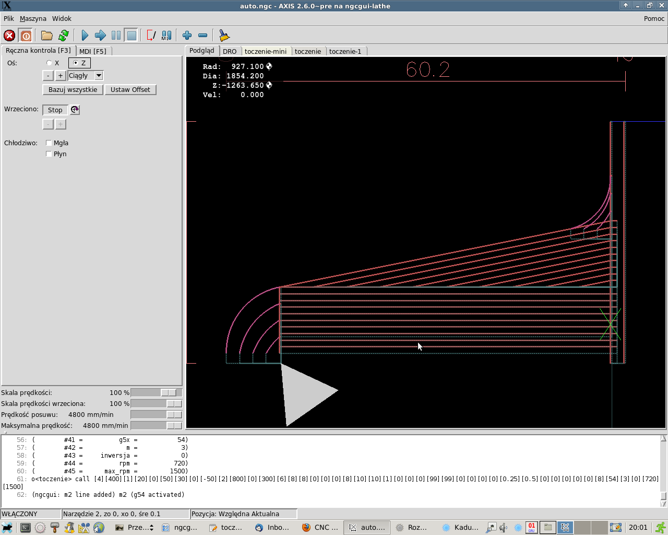668x535 pixels.
Task: Jog positive with the axis plus button
Action: pos(61,76)
